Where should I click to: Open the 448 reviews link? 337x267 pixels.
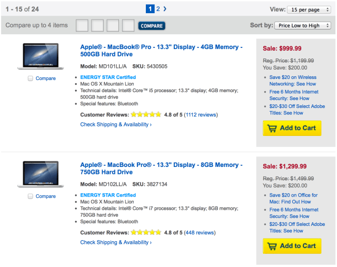pos(199,232)
